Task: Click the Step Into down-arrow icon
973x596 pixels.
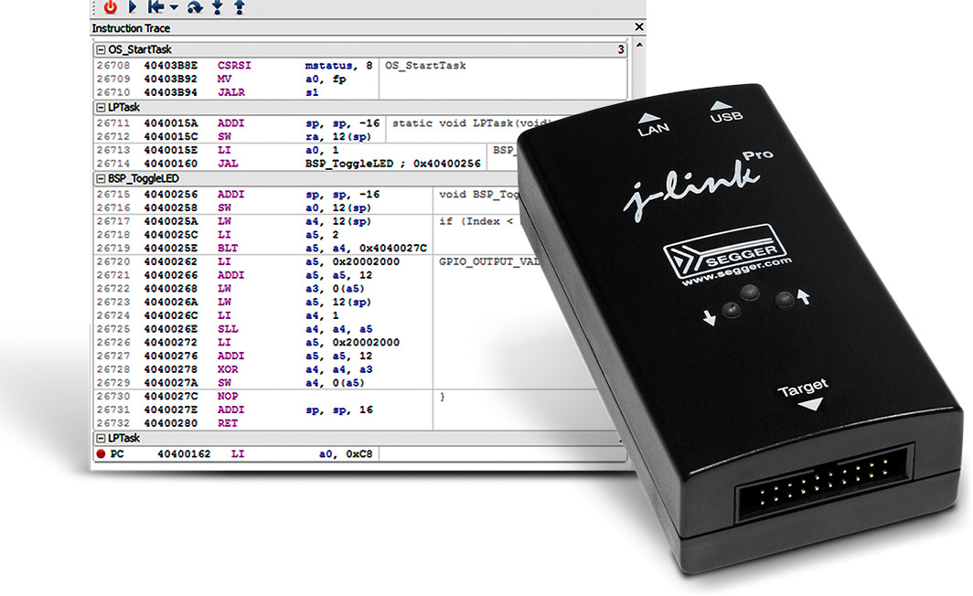Action: [218, 6]
